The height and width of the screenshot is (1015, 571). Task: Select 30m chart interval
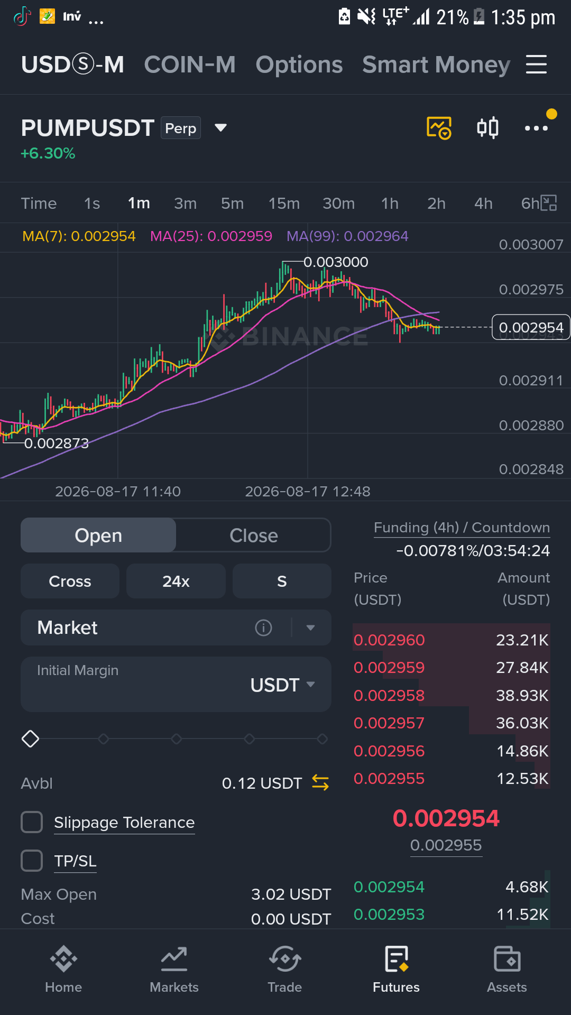click(339, 203)
